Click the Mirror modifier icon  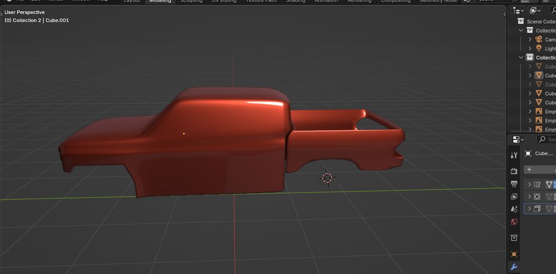(537, 184)
